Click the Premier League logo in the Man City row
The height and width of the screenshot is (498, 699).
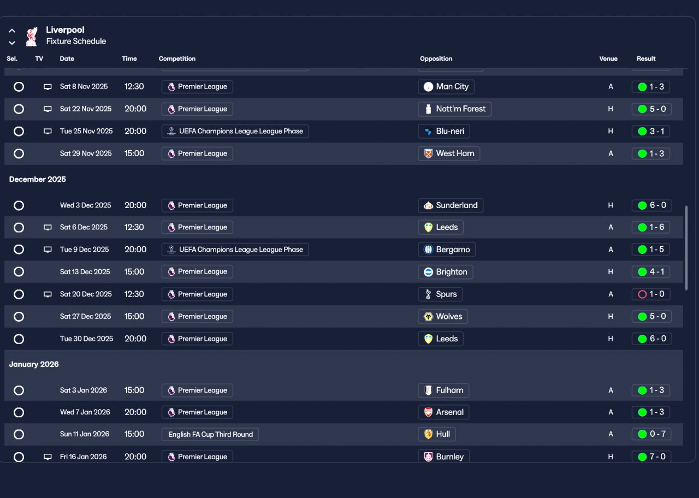[171, 87]
